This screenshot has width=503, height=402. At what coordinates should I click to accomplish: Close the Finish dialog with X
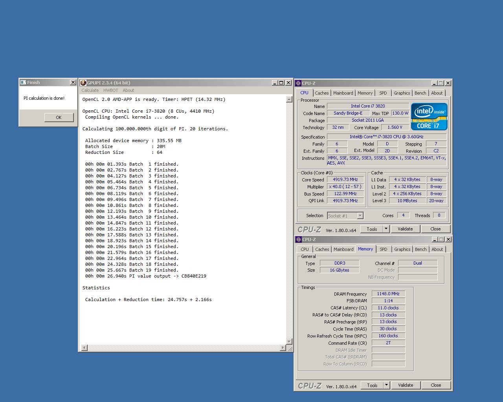73,82
